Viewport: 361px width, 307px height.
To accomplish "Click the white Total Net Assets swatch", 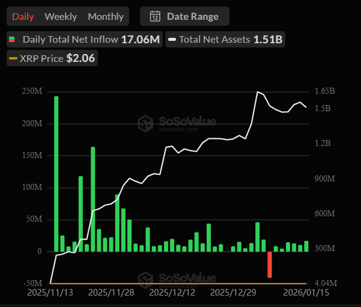I will [172, 40].
